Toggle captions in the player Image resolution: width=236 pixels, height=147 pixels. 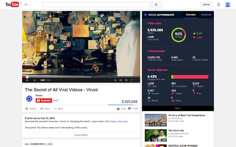(121, 80)
